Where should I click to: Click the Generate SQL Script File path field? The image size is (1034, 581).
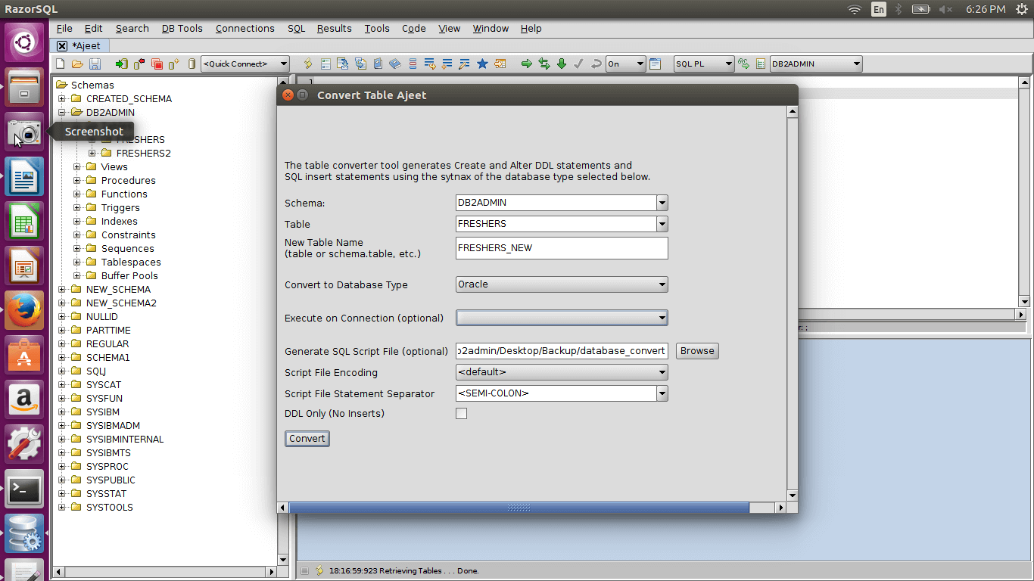[562, 351]
